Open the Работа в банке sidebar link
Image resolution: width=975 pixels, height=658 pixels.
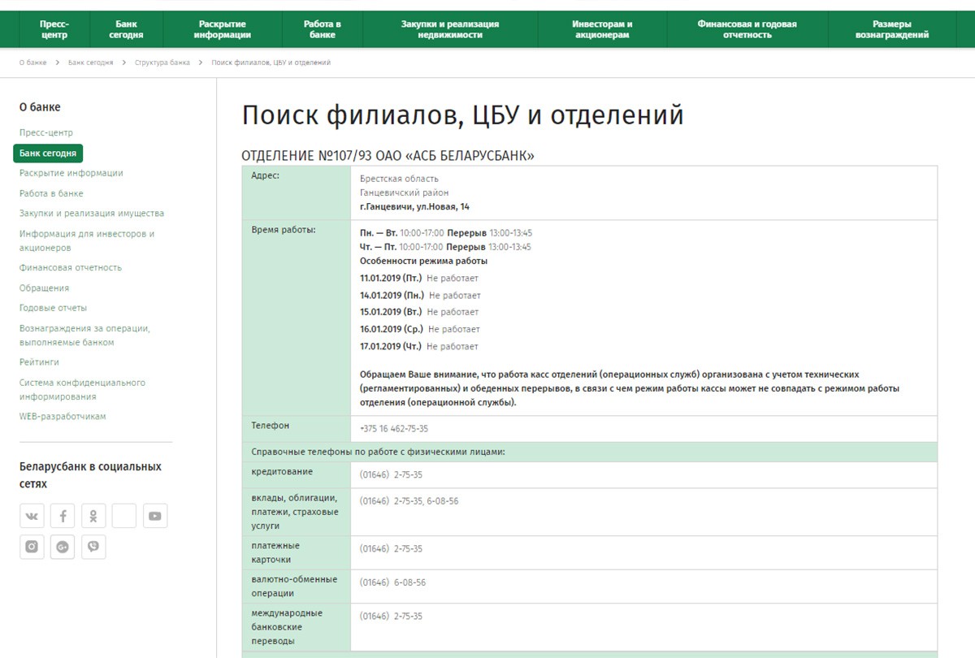(51, 193)
